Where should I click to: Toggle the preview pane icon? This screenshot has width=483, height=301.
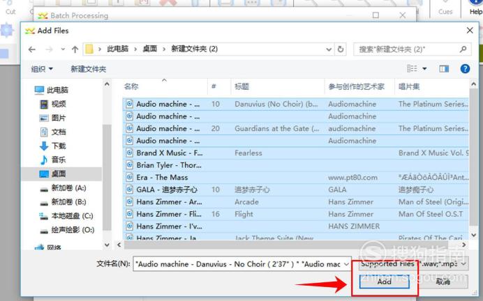coord(444,68)
